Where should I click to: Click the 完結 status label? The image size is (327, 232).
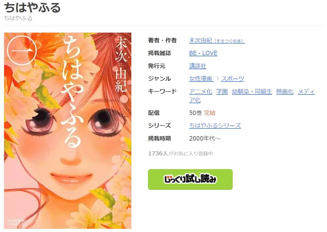pos(210,113)
